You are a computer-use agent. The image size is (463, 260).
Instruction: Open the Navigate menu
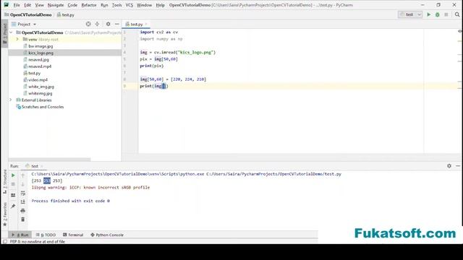56,5
